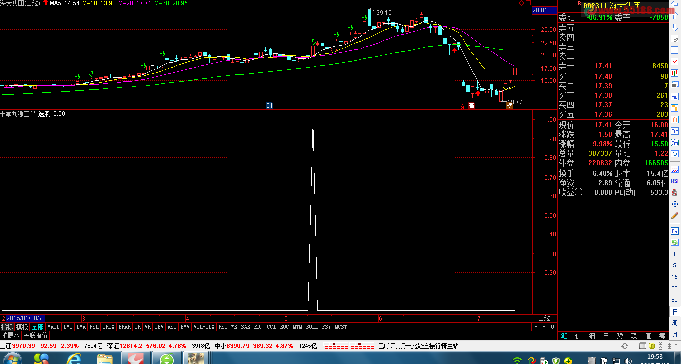Viewport: 681px width, 364px height.
Task: Click the 关联报价 button
Action: (x=35, y=335)
